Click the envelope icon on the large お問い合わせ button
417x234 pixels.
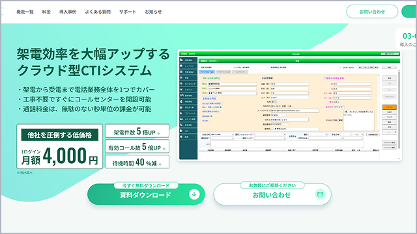320,194
